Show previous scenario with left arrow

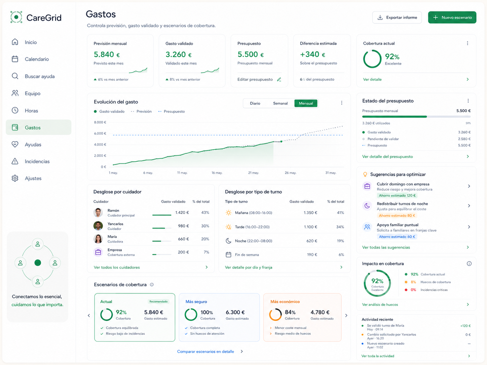tap(89, 315)
